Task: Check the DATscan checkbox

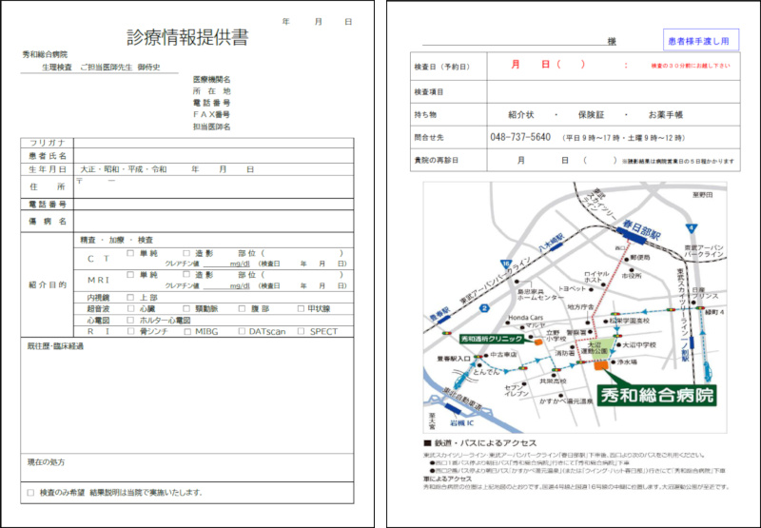Action: coord(242,331)
